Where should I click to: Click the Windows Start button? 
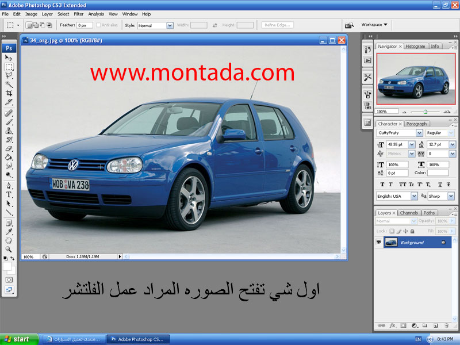[20, 339]
